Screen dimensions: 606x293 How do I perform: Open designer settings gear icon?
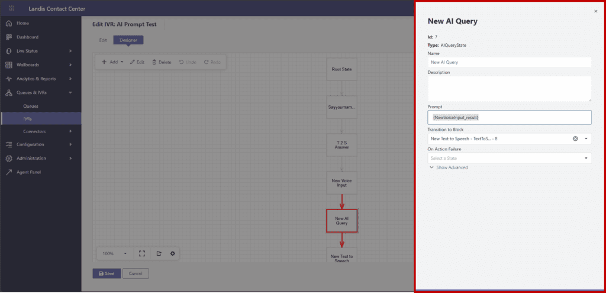tap(172, 253)
